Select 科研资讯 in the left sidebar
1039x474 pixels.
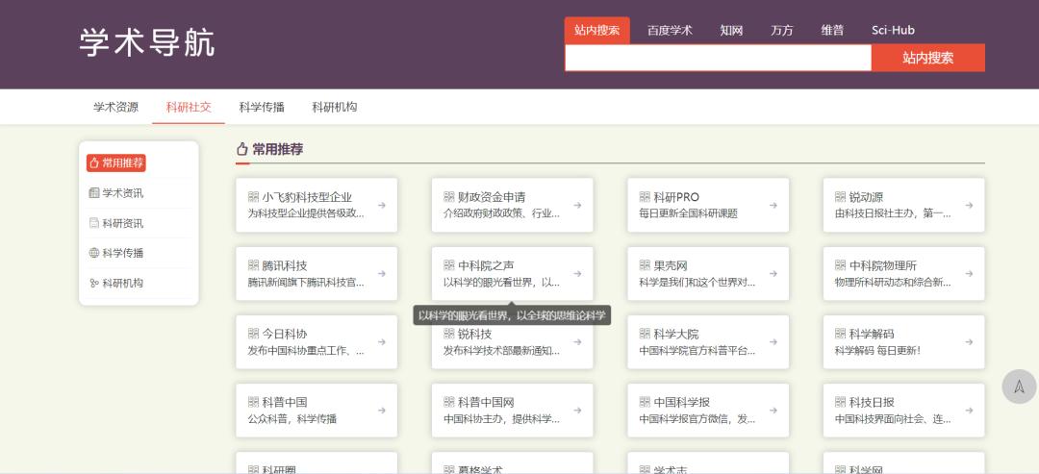pyautogui.click(x=116, y=223)
